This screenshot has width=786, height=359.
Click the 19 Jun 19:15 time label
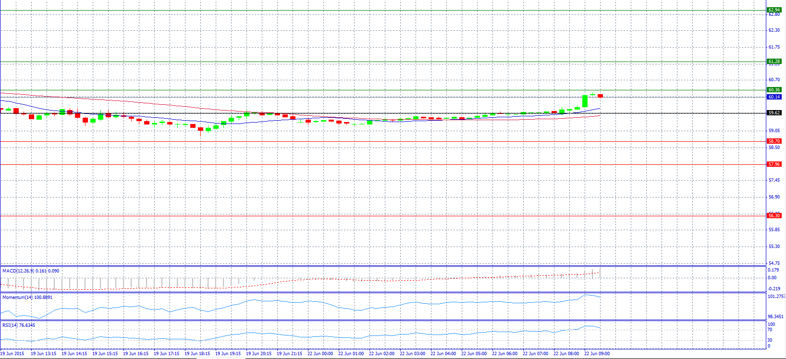pyautogui.click(x=228, y=354)
